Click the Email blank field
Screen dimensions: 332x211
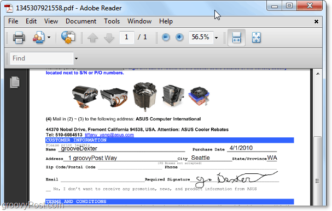(x=102, y=179)
